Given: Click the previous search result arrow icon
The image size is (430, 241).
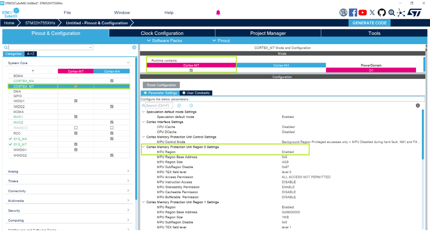Looking at the screenshot, I should click(x=179, y=105).
